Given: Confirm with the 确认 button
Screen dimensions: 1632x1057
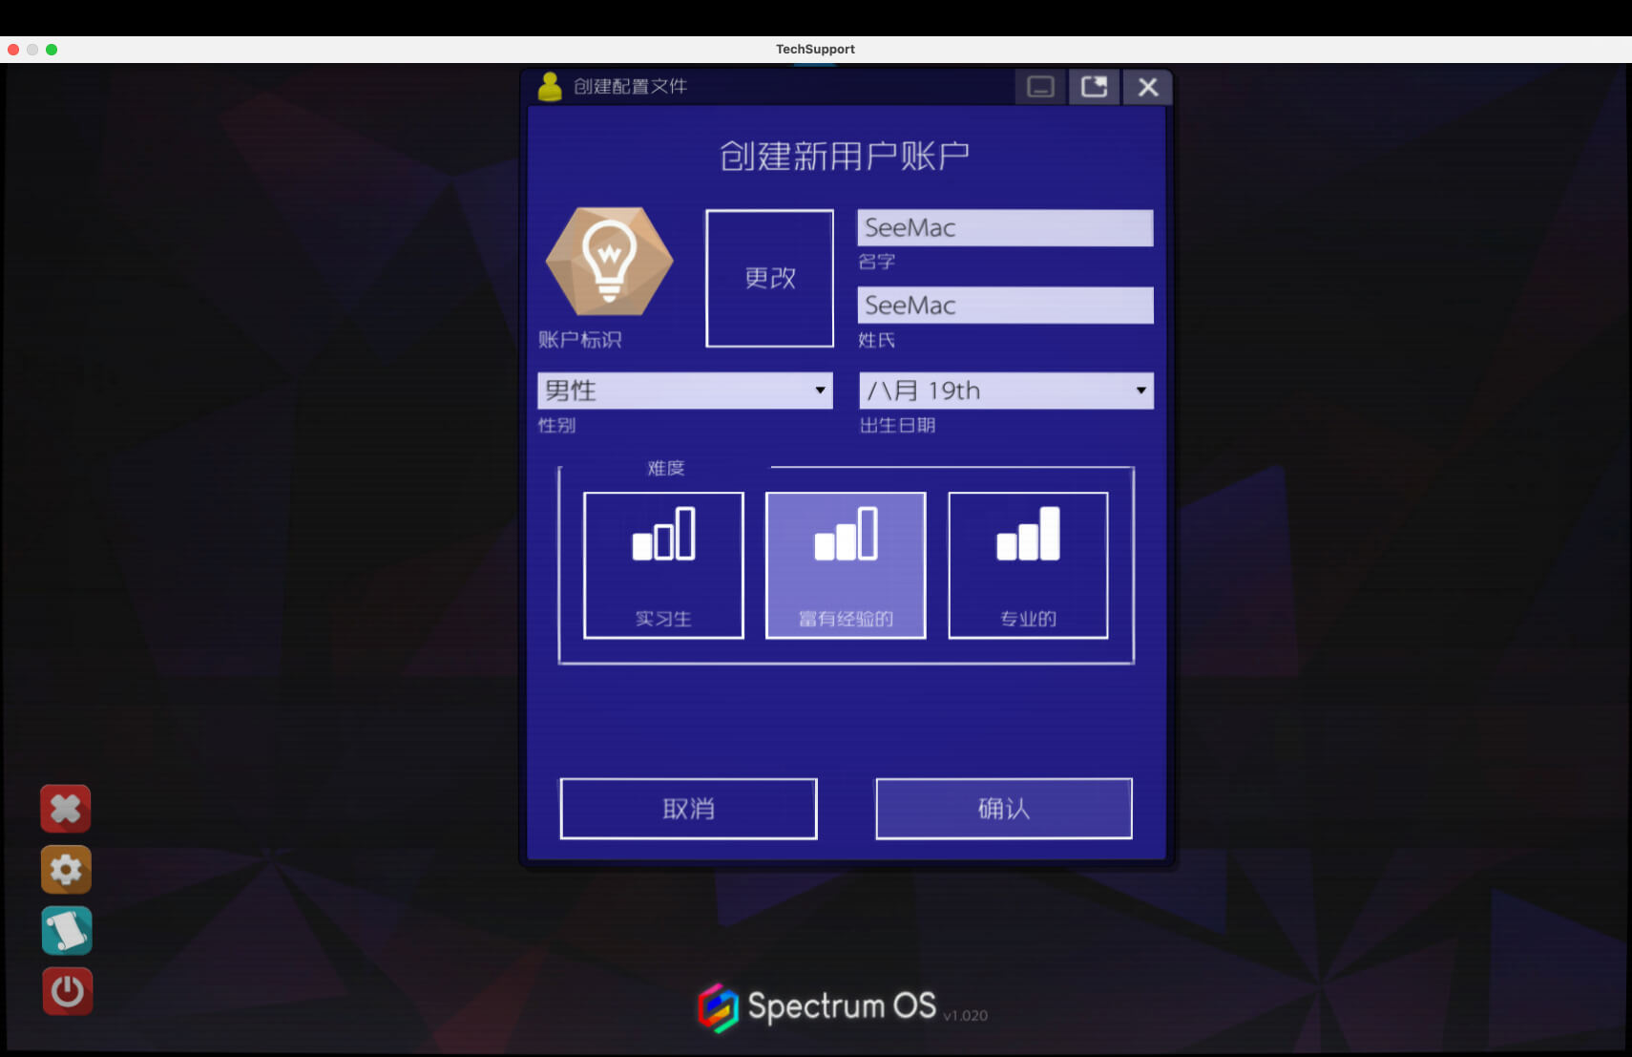Looking at the screenshot, I should tap(1004, 809).
